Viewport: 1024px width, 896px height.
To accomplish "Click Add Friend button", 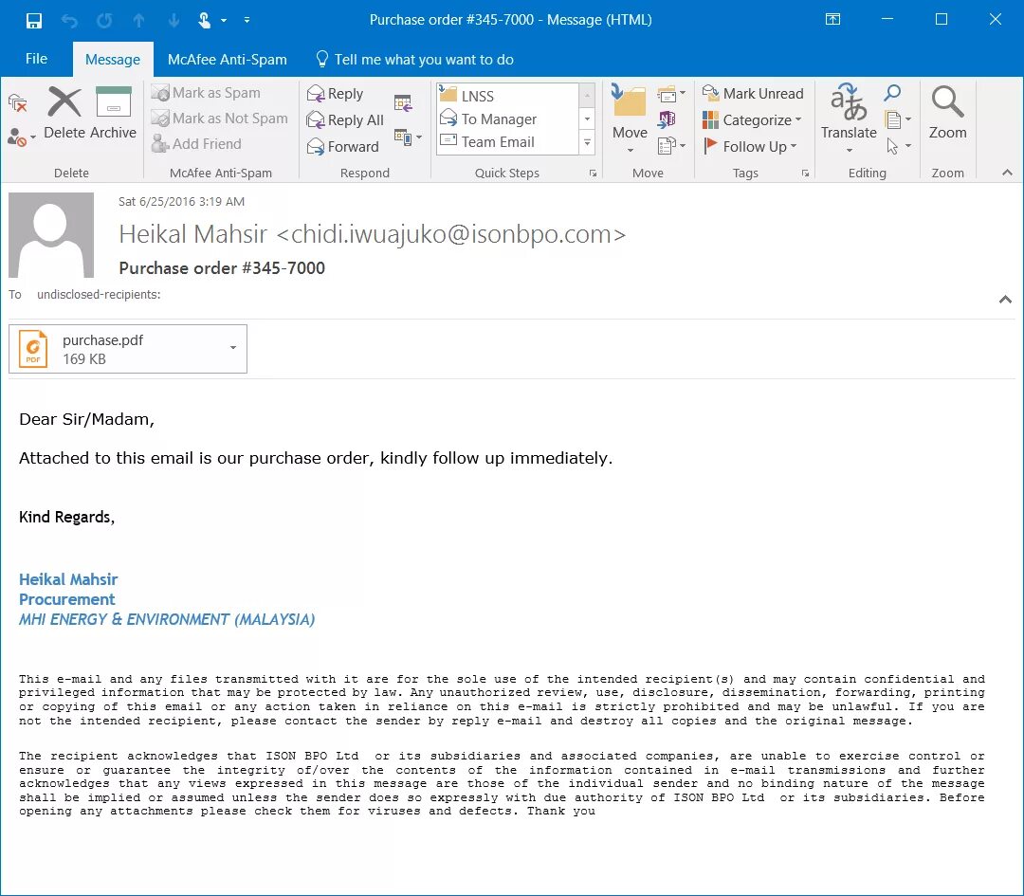I will [196, 144].
